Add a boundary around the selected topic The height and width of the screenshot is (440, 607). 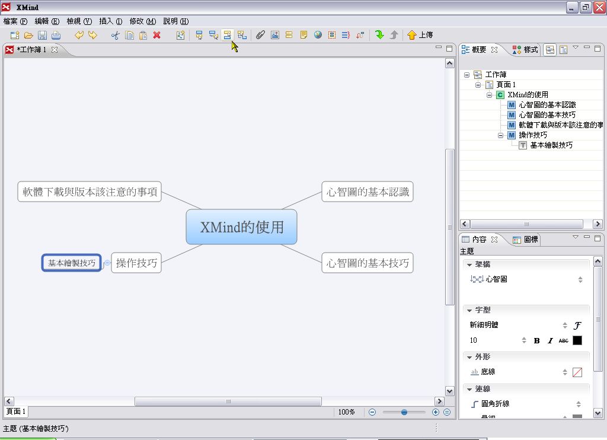point(332,35)
